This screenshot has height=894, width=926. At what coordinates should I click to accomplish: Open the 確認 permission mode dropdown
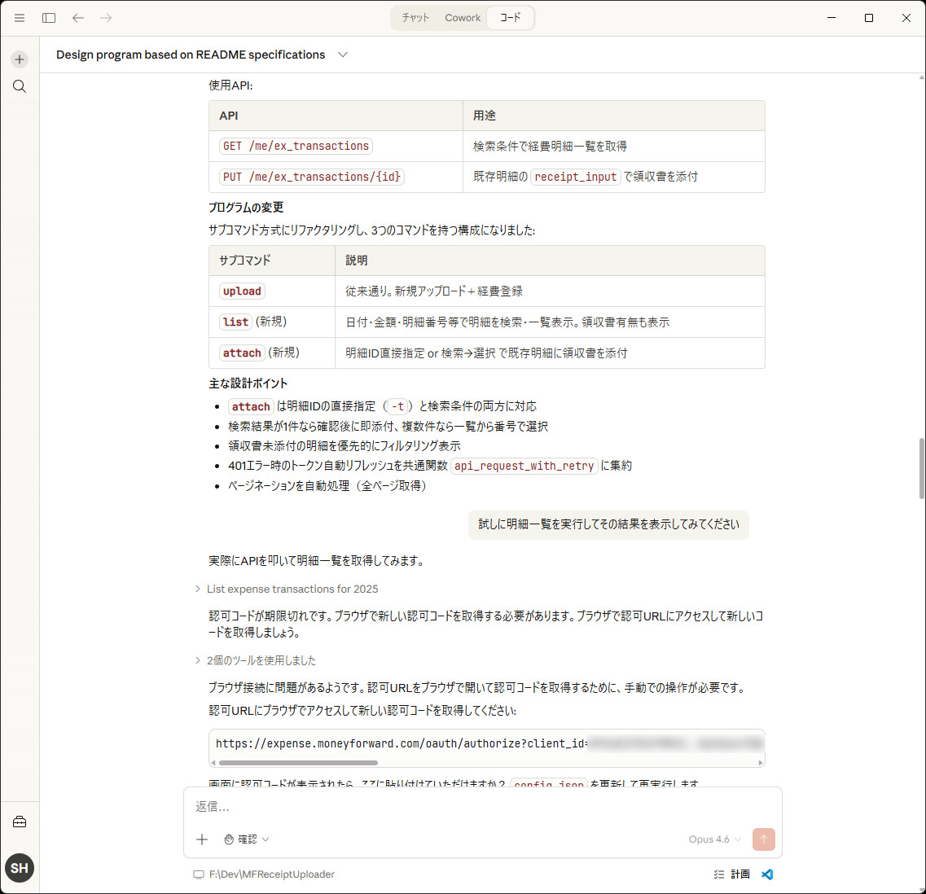247,839
